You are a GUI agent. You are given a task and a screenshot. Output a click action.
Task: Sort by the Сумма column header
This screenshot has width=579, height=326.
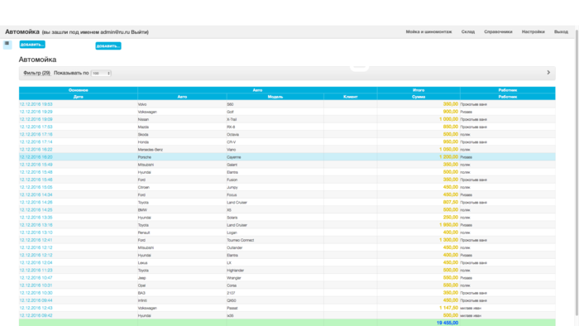tap(419, 97)
